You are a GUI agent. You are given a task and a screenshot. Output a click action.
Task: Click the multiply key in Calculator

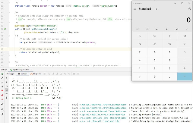(x=185, y=52)
